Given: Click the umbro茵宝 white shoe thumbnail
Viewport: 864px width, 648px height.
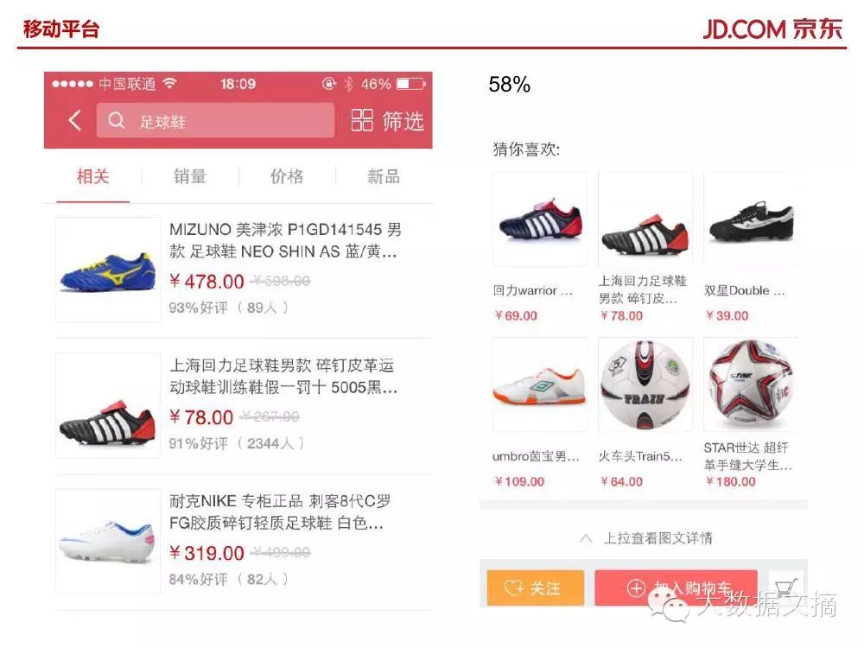Looking at the screenshot, I should point(539,384).
